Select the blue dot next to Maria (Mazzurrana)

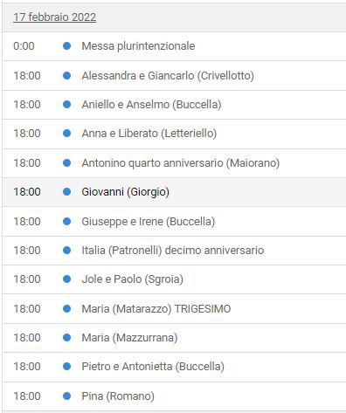[x=66, y=338]
